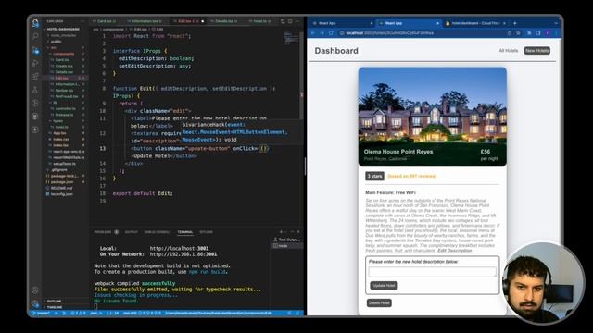Click the Delete Hotel button
This screenshot has height=333, width=593.
pyautogui.click(x=379, y=302)
